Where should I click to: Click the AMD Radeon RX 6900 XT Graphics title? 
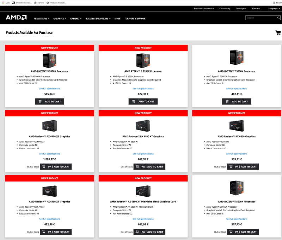coord(49,137)
